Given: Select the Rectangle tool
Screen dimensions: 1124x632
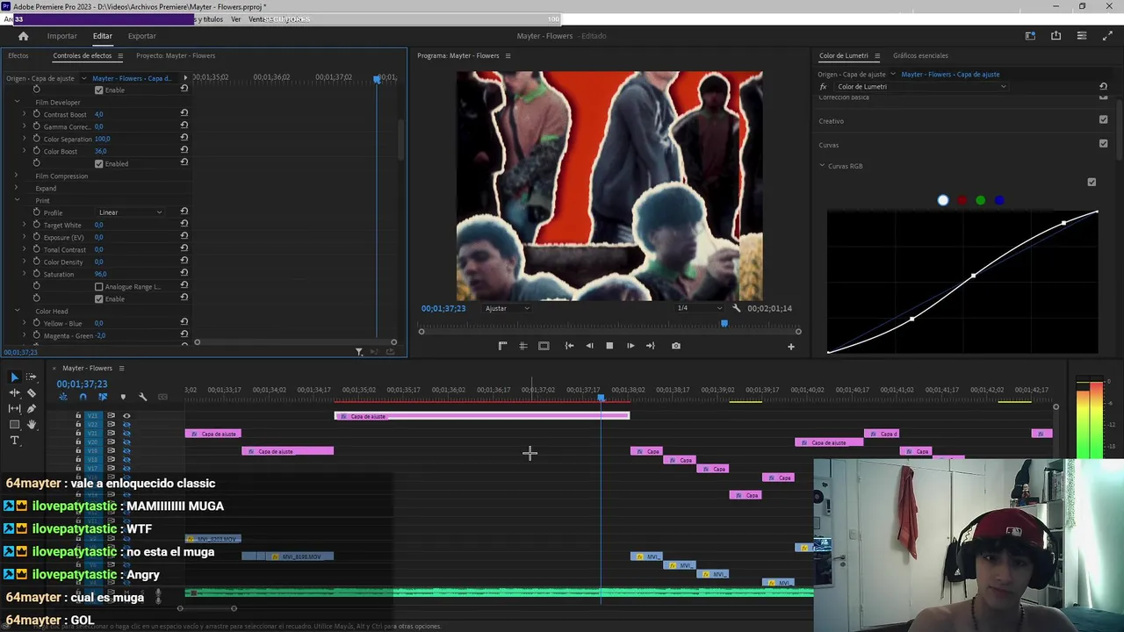Looking at the screenshot, I should (14, 425).
